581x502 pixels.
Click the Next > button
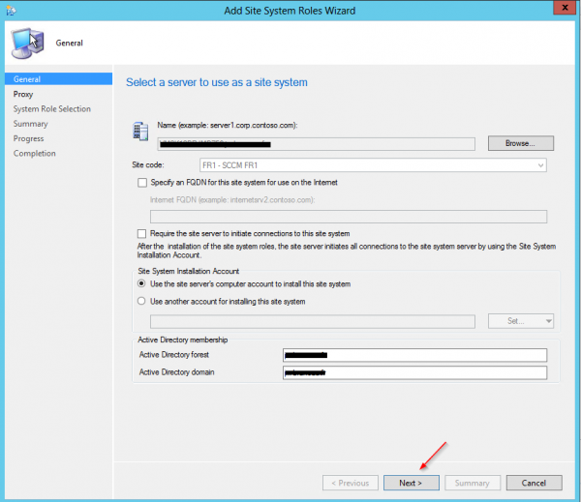(x=412, y=483)
